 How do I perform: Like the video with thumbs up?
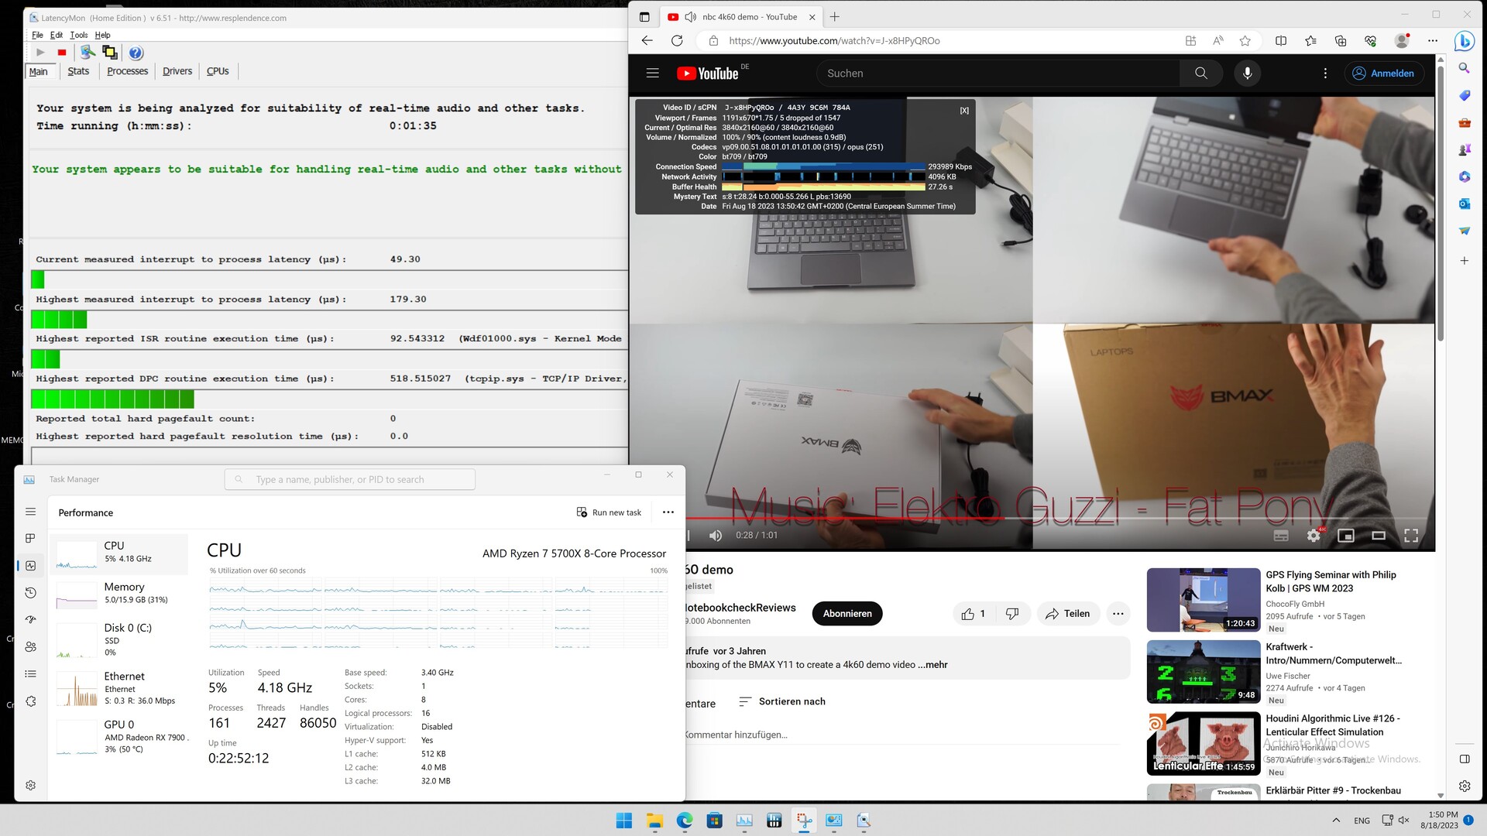tap(973, 614)
